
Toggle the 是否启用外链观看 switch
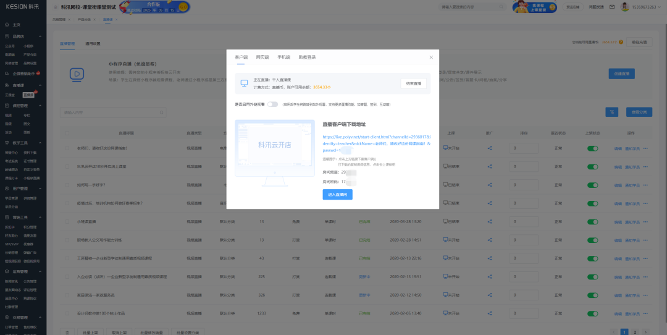[273, 104]
